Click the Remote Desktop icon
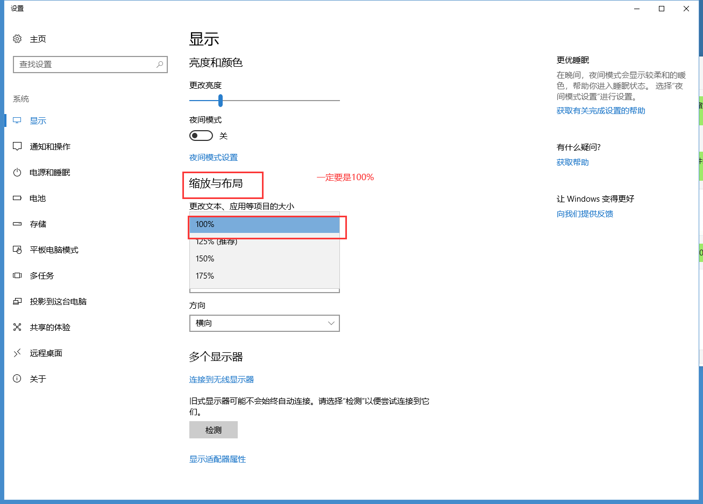 tap(17, 353)
